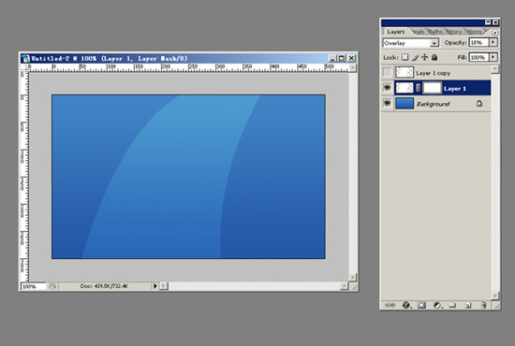Toggle the Lock position icon
The height and width of the screenshot is (346, 515).
coord(425,57)
